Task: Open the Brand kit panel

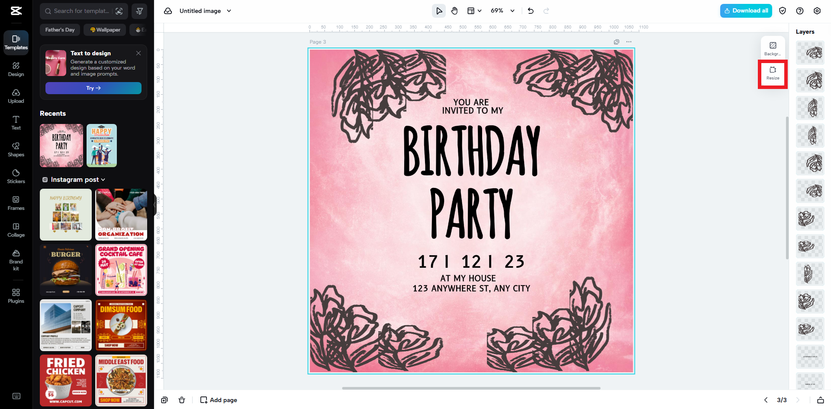Action: [16, 260]
